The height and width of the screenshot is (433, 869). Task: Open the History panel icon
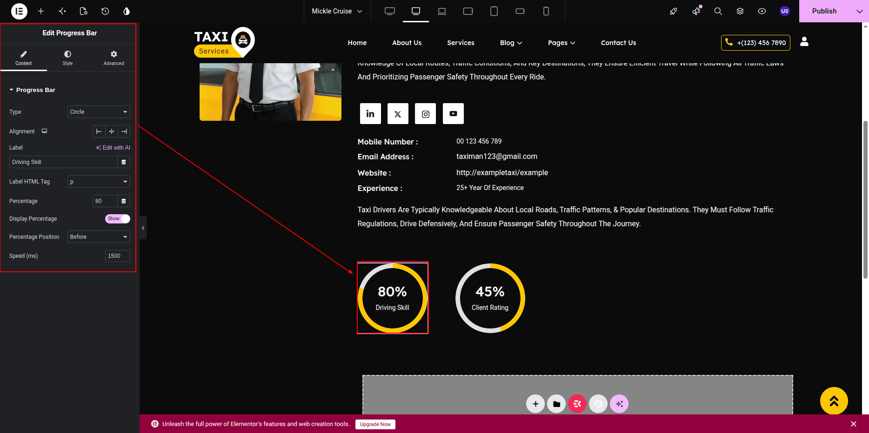point(105,11)
